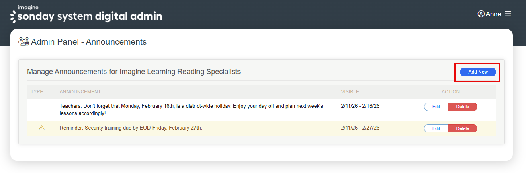Click the ACTION column header
526x173 pixels.
click(x=450, y=92)
